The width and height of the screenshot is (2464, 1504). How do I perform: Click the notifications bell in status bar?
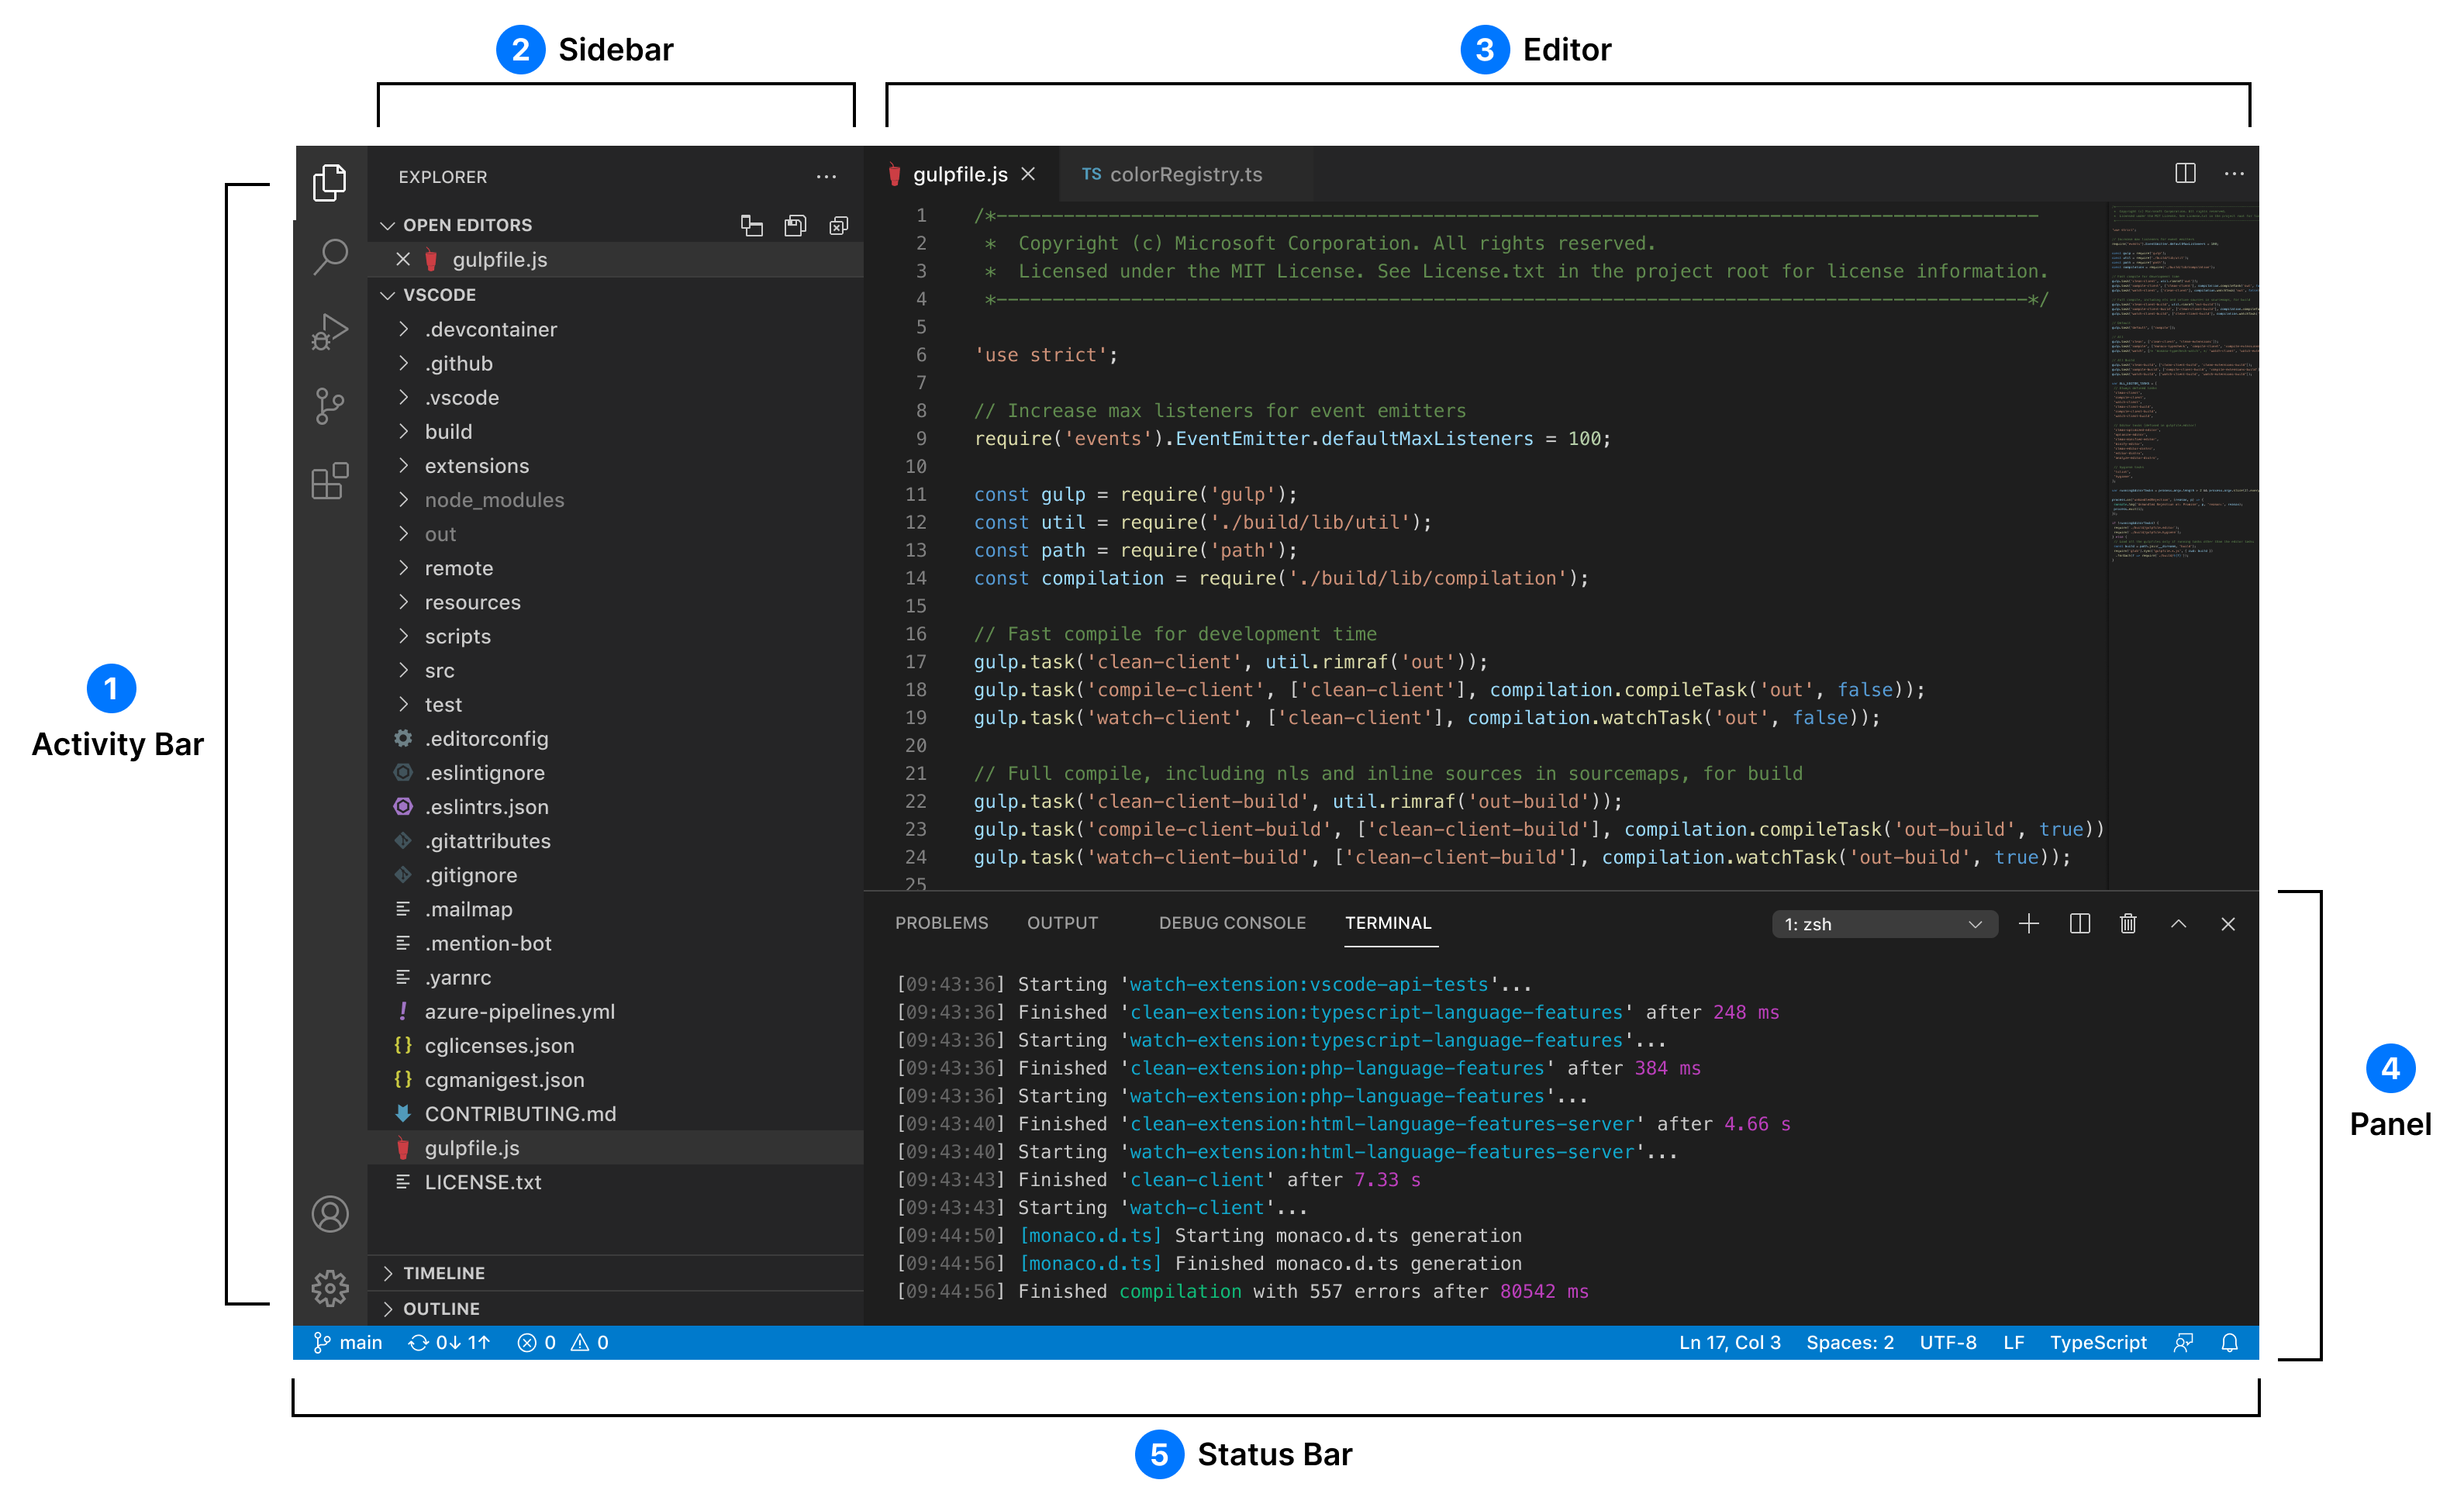pyautogui.click(x=2229, y=1343)
